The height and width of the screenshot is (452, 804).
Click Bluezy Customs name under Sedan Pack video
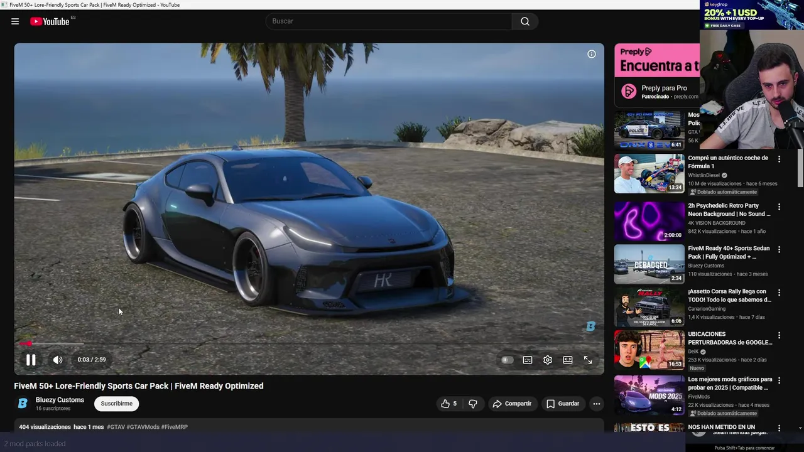706,266
